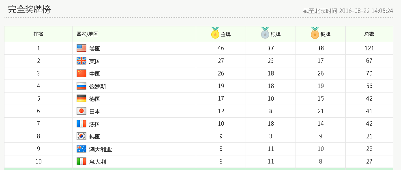The image size is (407, 170).
Task: Click the Russian flag icon
Action: (81, 86)
